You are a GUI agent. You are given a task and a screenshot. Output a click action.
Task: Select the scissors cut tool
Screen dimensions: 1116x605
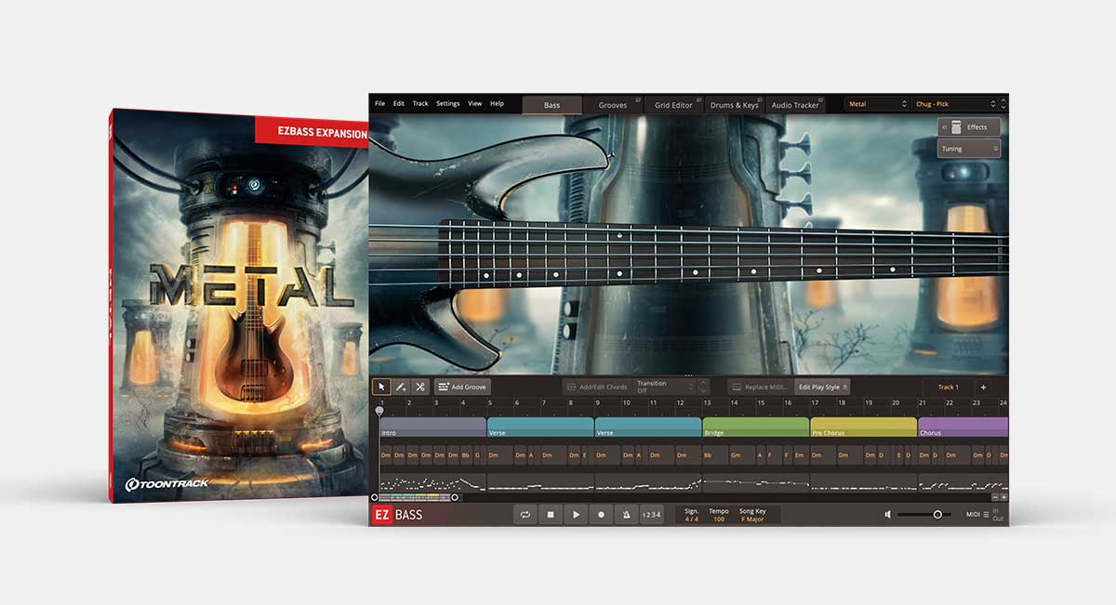(x=420, y=387)
